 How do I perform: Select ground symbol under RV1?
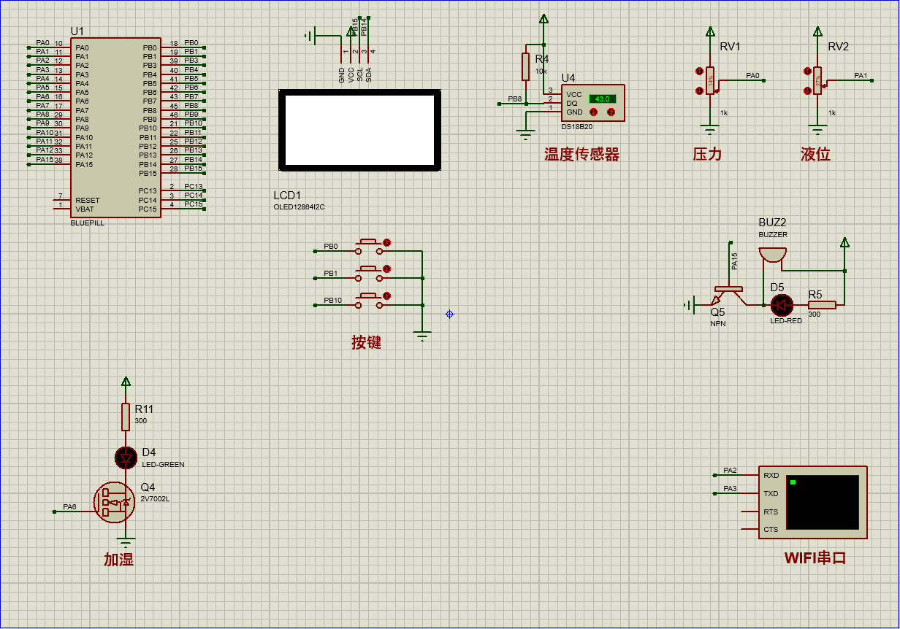[709, 131]
